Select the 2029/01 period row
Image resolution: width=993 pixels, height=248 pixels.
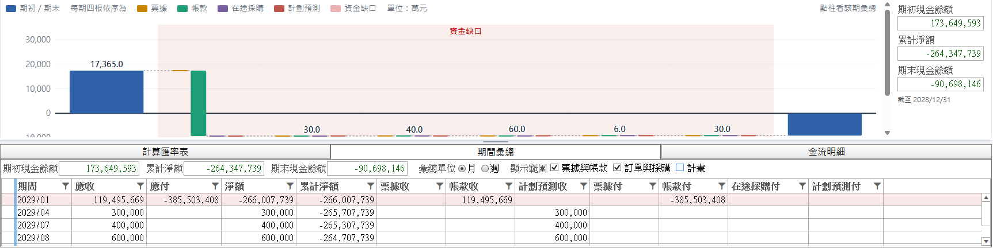point(491,200)
